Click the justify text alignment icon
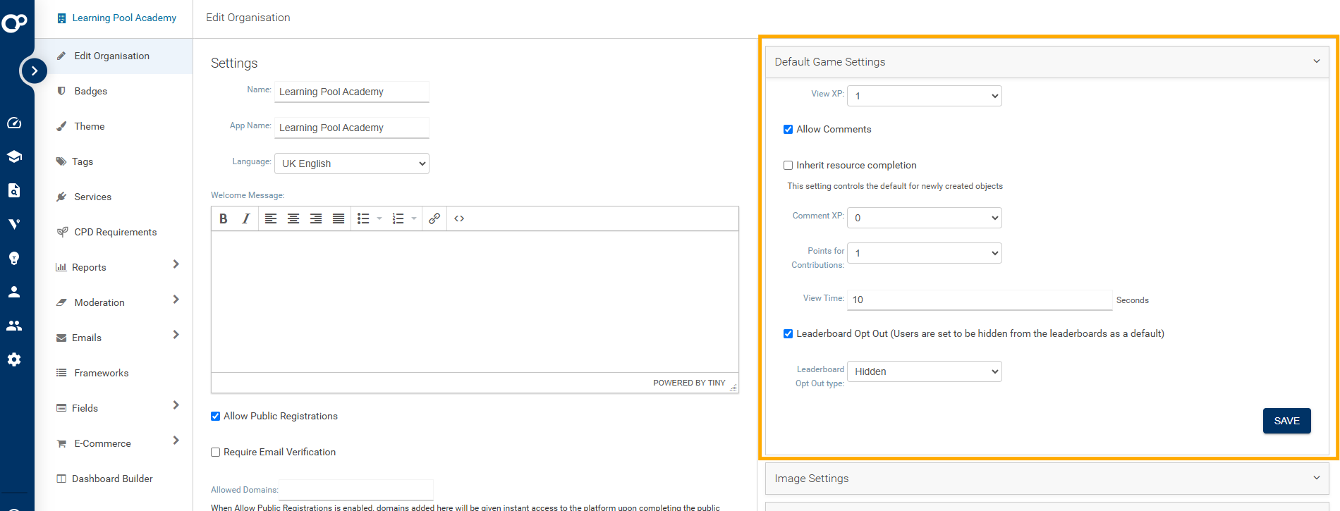Viewport: 1340px width, 511px height. [339, 218]
